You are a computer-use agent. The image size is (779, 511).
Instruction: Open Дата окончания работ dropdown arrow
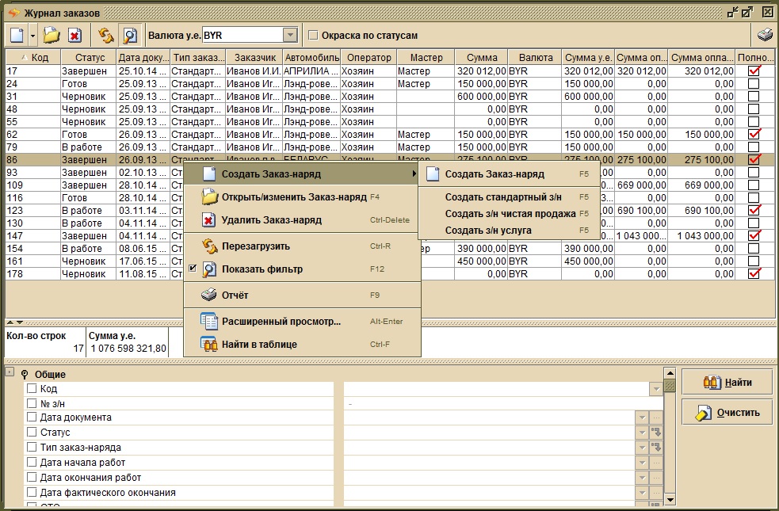[642, 478]
